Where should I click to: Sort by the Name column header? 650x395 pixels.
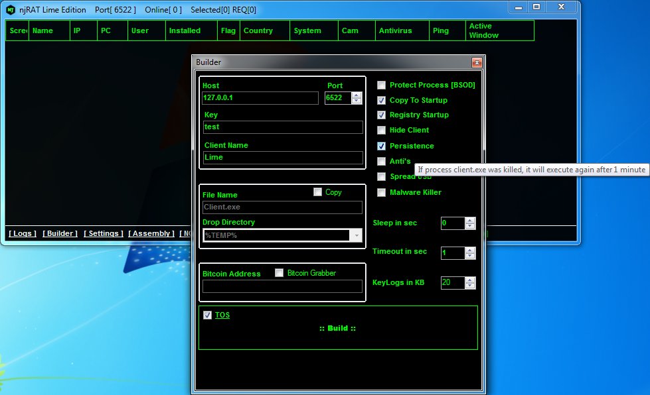[x=49, y=30]
